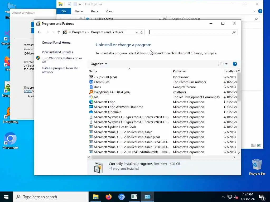Click the Programs breadcrumb in address bar
Screen dimensions: 270x202
79,32
